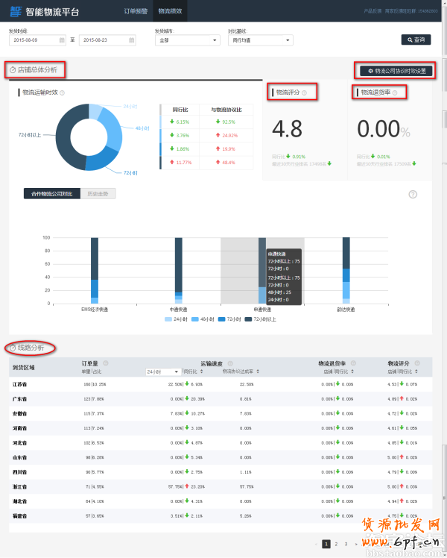This screenshot has height=558, width=447.
Task: Click calendar icon in start date field
Action: click(x=63, y=40)
